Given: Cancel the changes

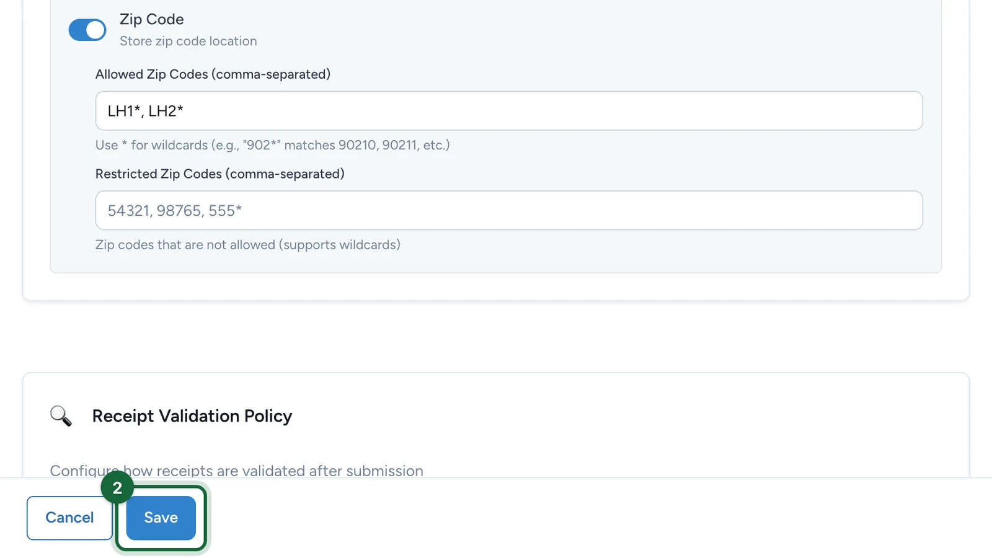Looking at the screenshot, I should 69,518.
